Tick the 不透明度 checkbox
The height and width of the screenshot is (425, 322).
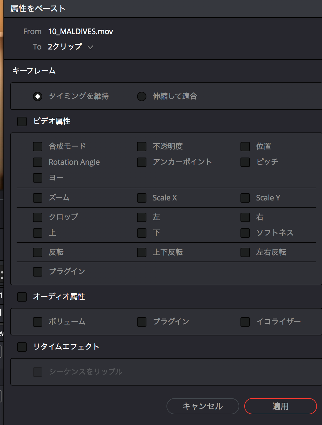tap(142, 147)
